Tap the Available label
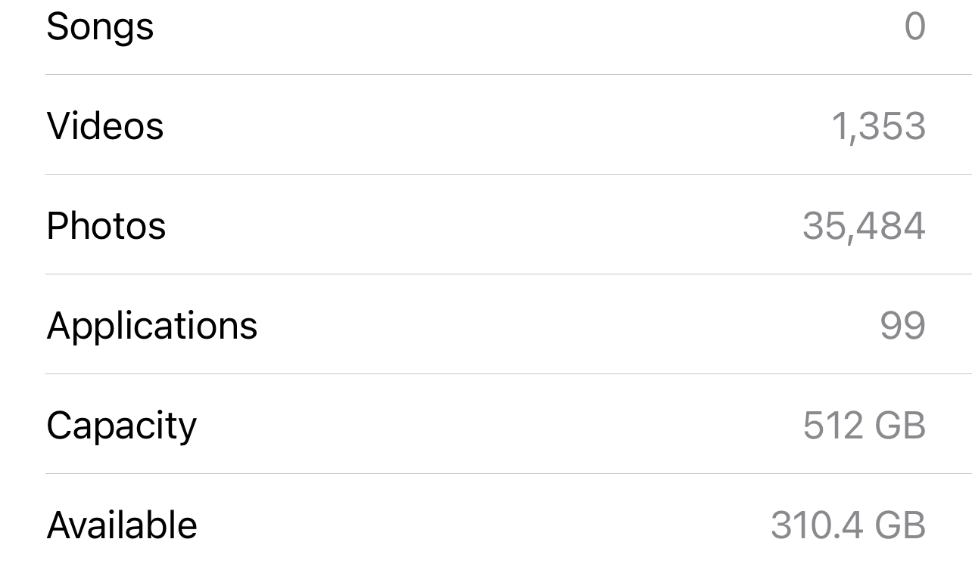The image size is (972, 570). (122, 525)
